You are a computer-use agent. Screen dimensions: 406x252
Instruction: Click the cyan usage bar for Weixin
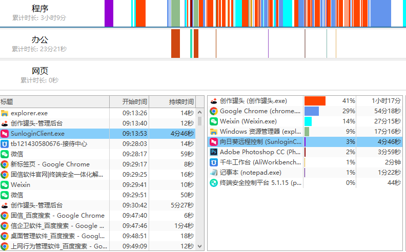pyautogui.click(x=308, y=121)
